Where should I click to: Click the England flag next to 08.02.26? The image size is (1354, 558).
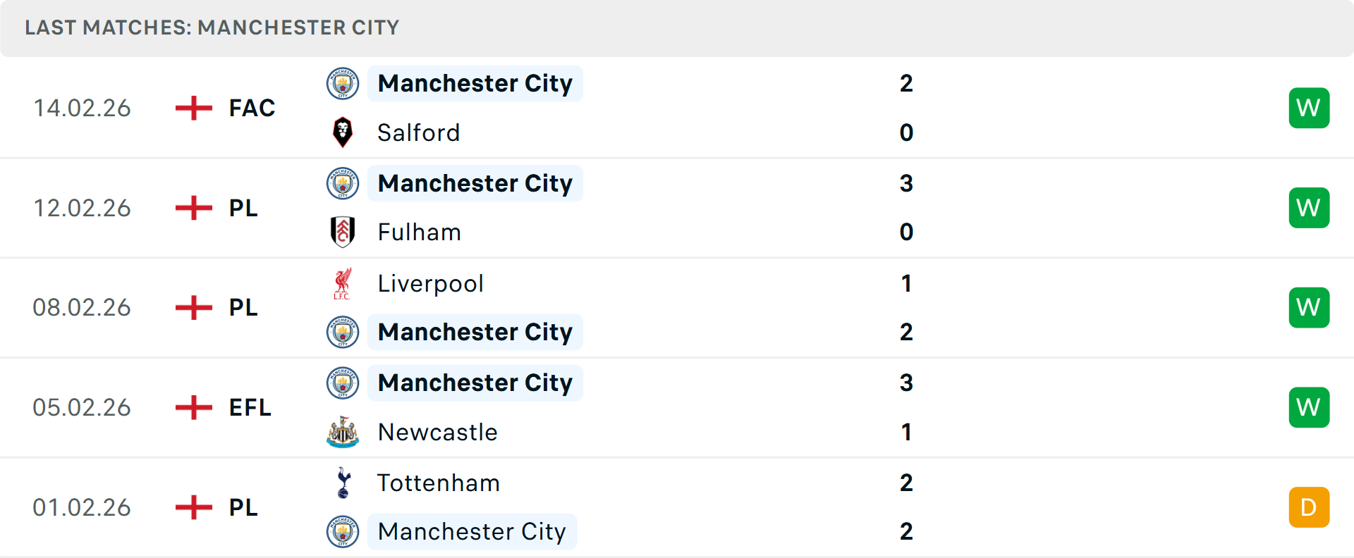pos(192,307)
